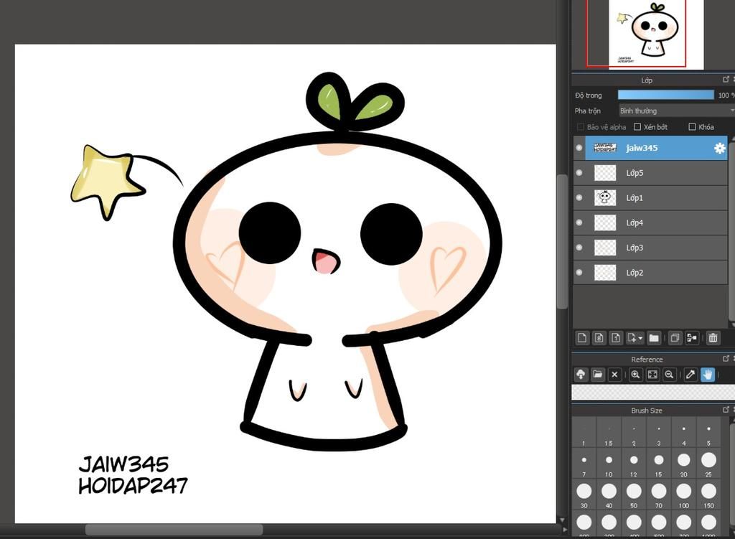Click the canvas horizontal scrollbar

174,530
